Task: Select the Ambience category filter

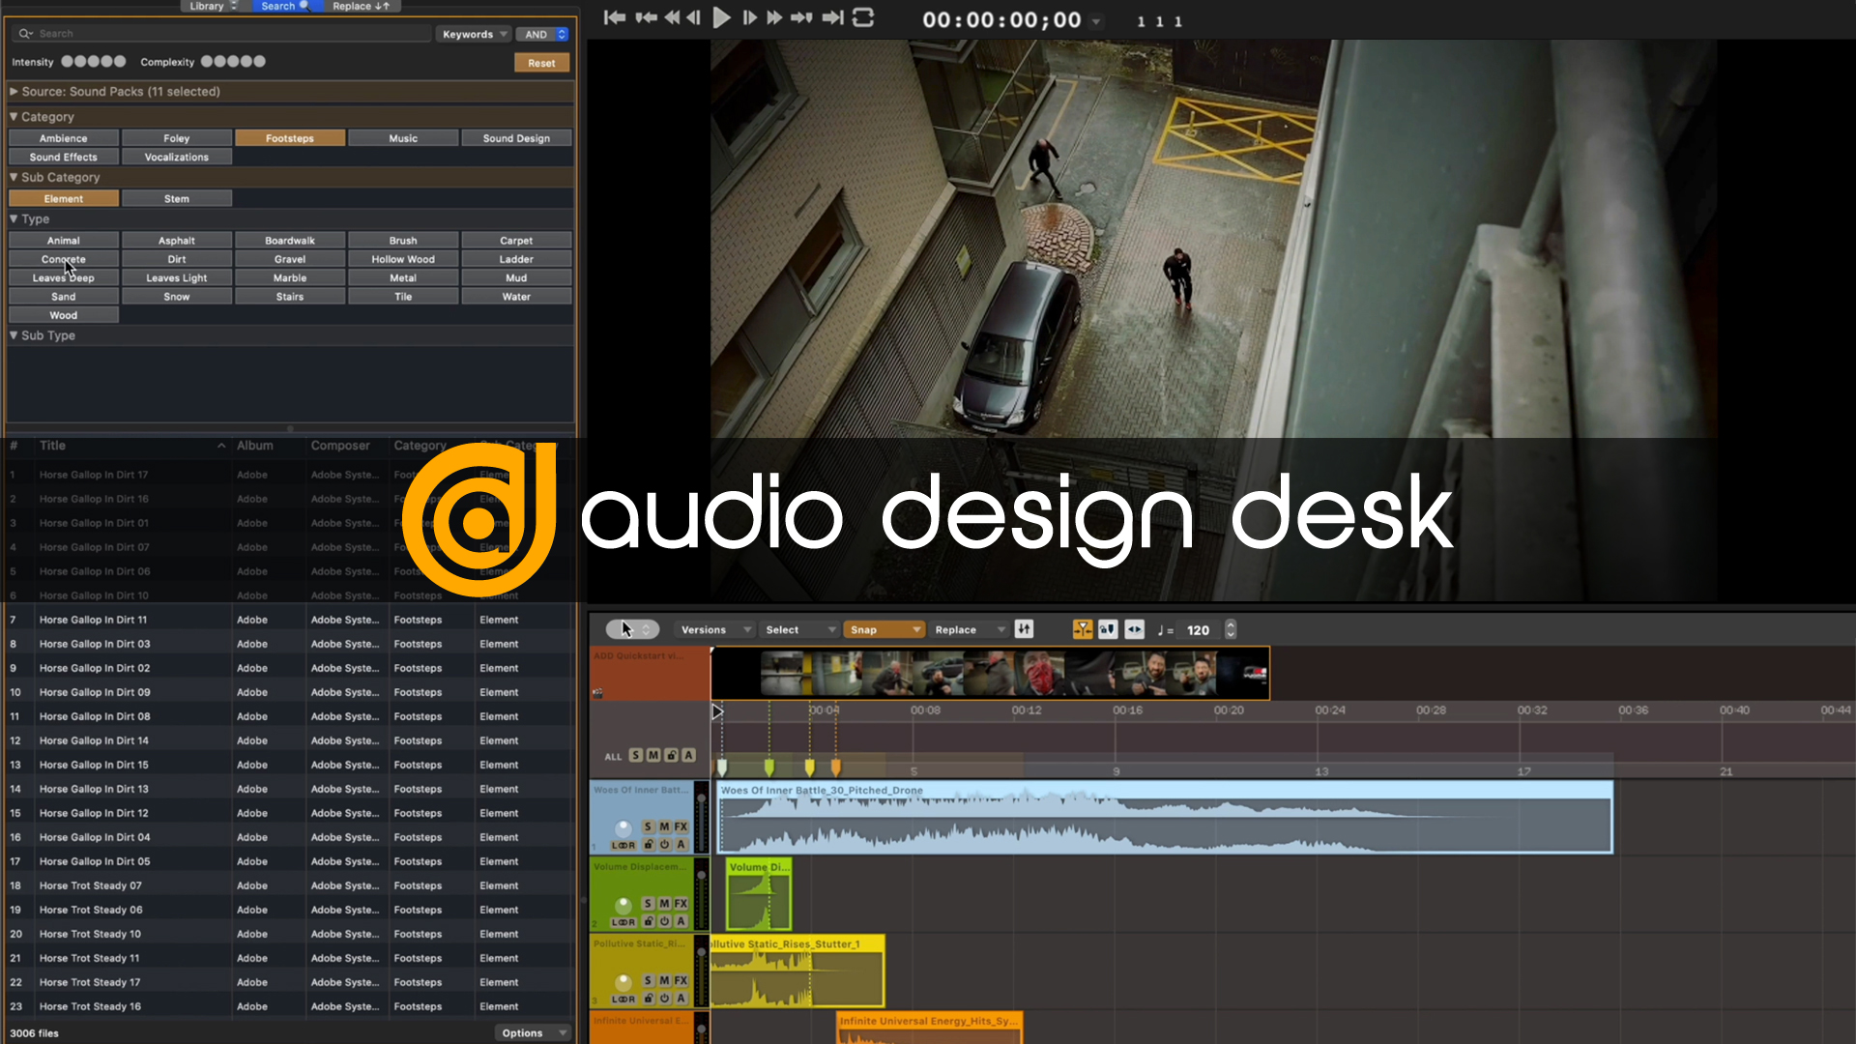Action: click(64, 138)
